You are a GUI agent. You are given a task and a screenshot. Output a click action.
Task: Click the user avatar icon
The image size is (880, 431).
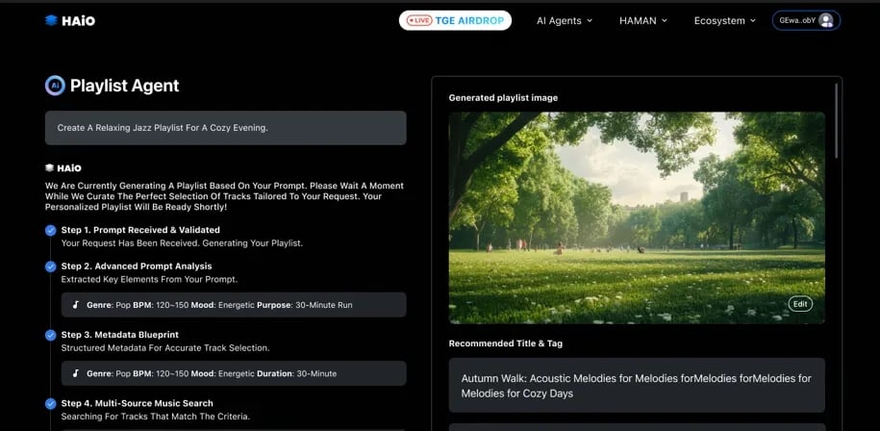825,20
